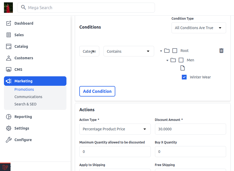Screen dimensions: 234x171
Task: Click the Men folder icon
Action: (173, 60)
